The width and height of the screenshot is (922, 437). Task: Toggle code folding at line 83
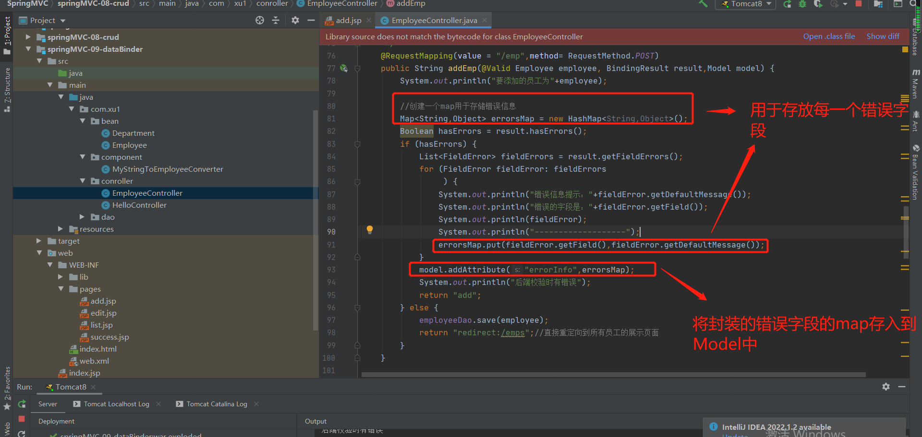coord(357,144)
